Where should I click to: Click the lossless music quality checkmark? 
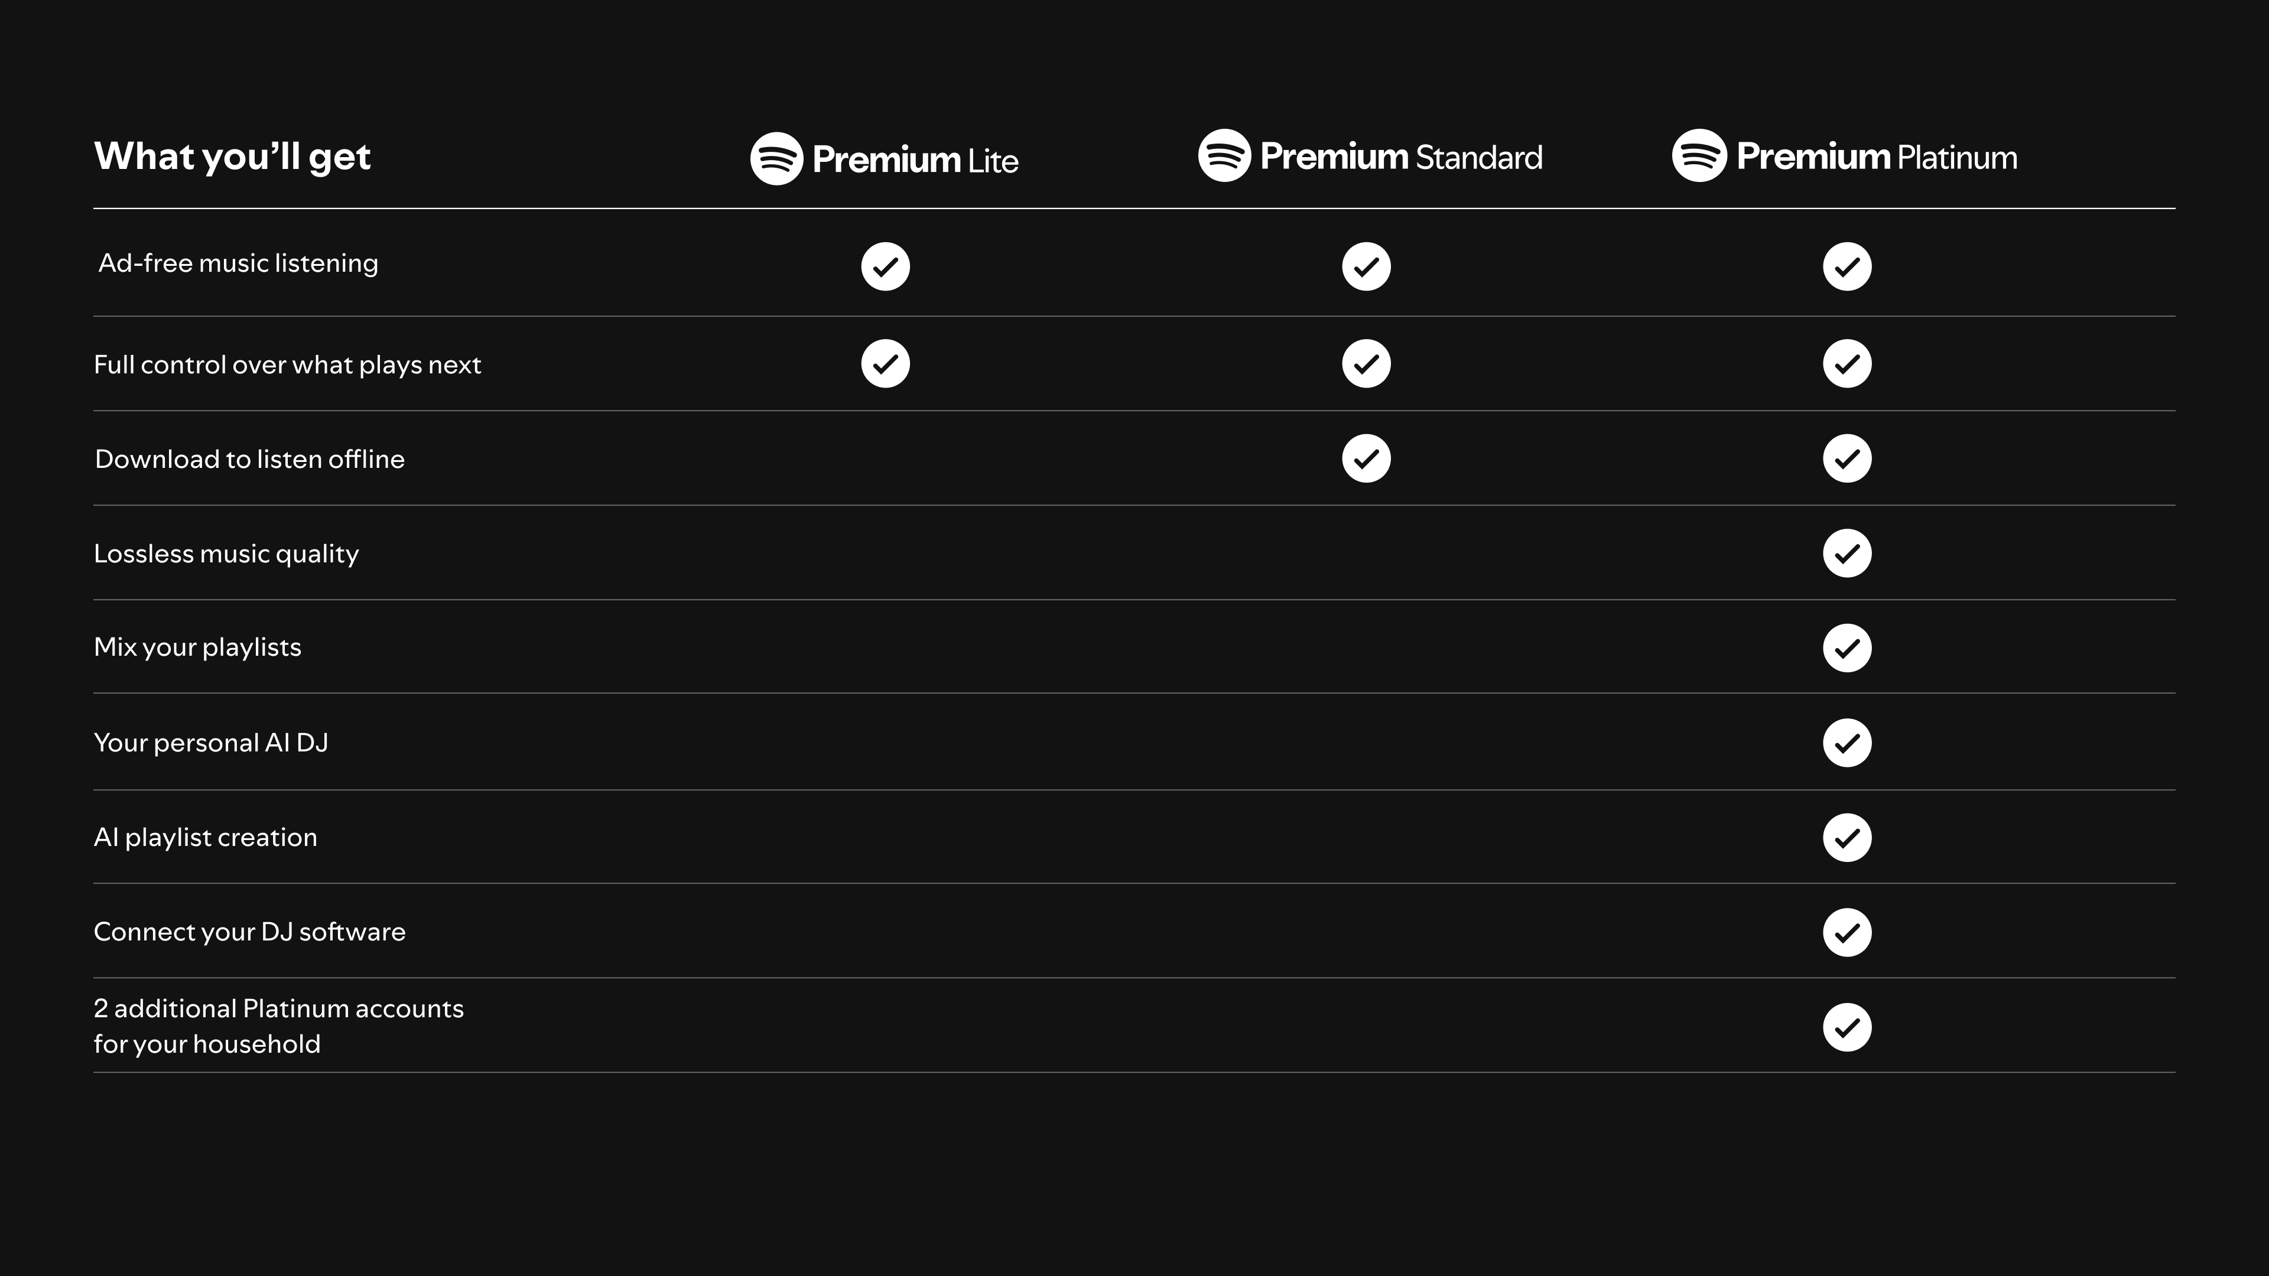[x=1847, y=553]
